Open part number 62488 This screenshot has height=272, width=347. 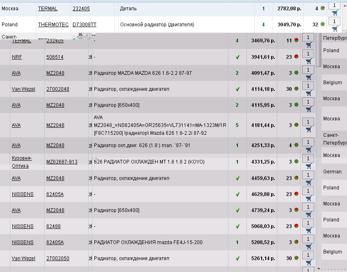pos(53,226)
